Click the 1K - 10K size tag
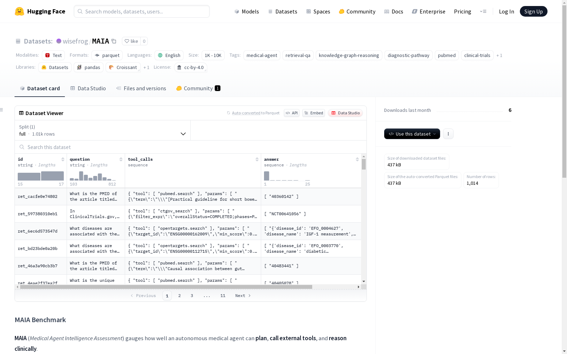567x354 pixels. pyautogui.click(x=213, y=55)
